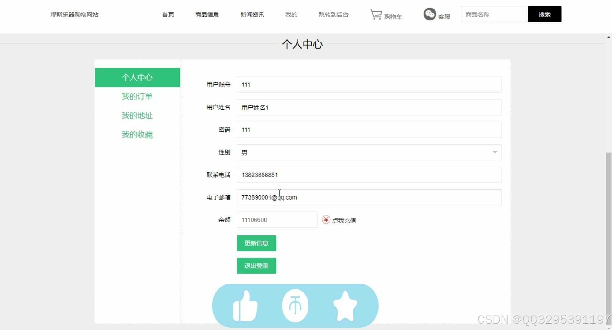Click 更新信息 update button
Image resolution: width=612 pixels, height=330 pixels.
256,243
